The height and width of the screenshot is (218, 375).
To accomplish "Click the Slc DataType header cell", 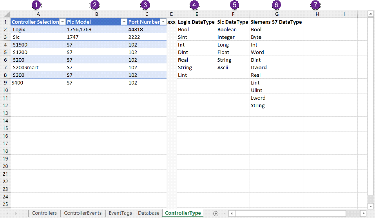I will click(233, 22).
